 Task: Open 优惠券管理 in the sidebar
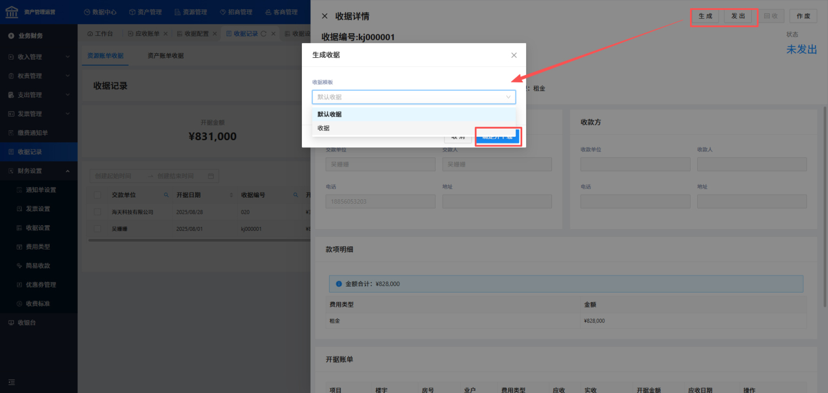click(x=39, y=285)
